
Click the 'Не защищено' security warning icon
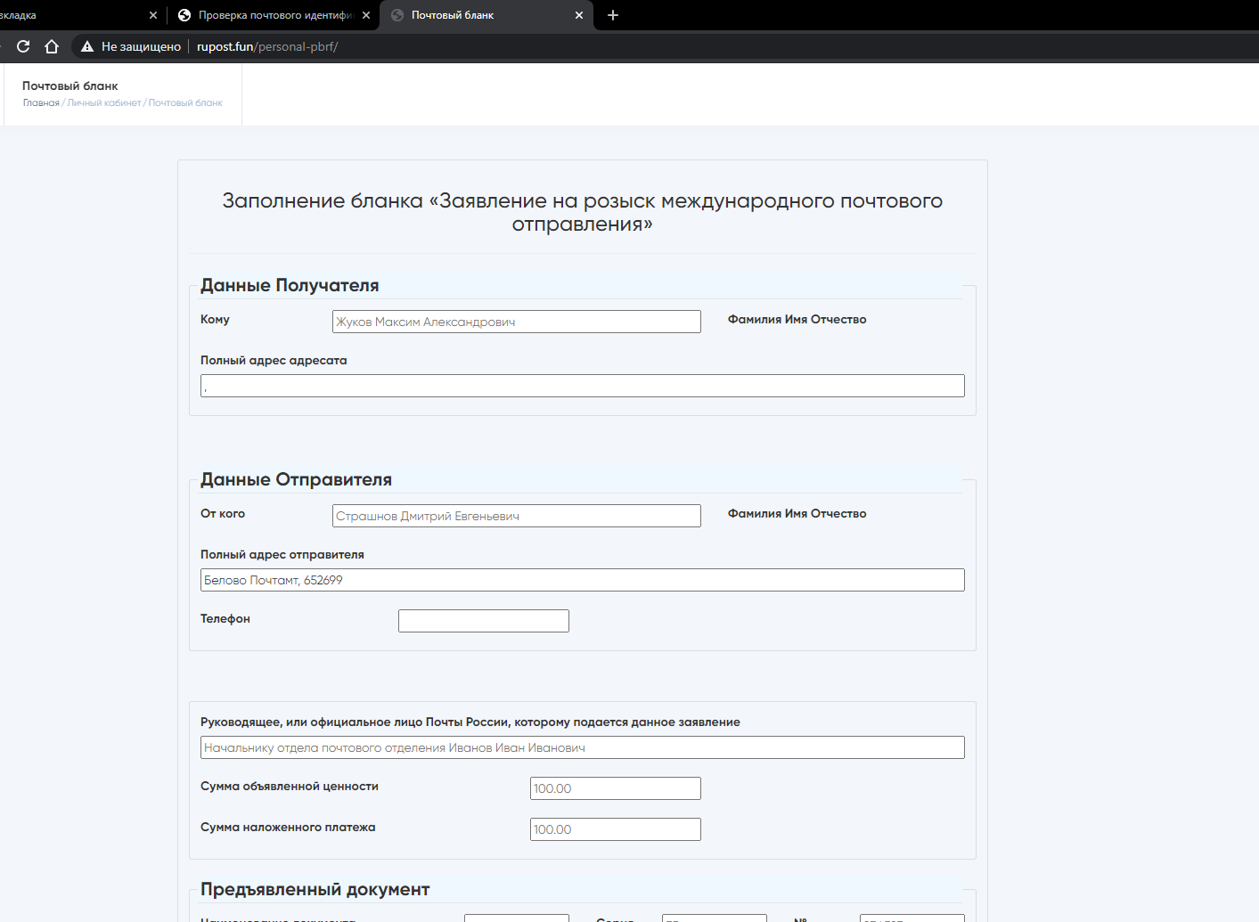click(x=87, y=46)
